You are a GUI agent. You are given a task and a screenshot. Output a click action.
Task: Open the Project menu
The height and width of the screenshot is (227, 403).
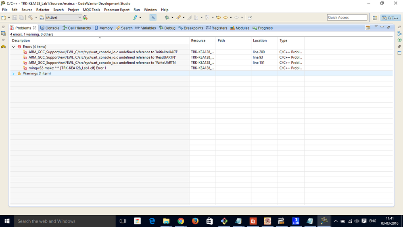tap(73, 10)
